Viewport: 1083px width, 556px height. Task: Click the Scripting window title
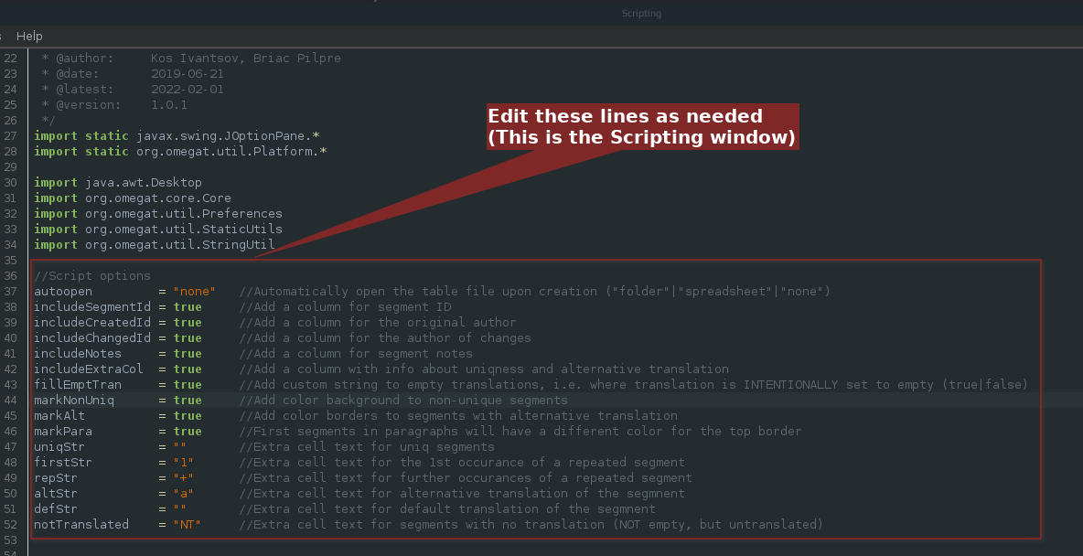click(641, 14)
